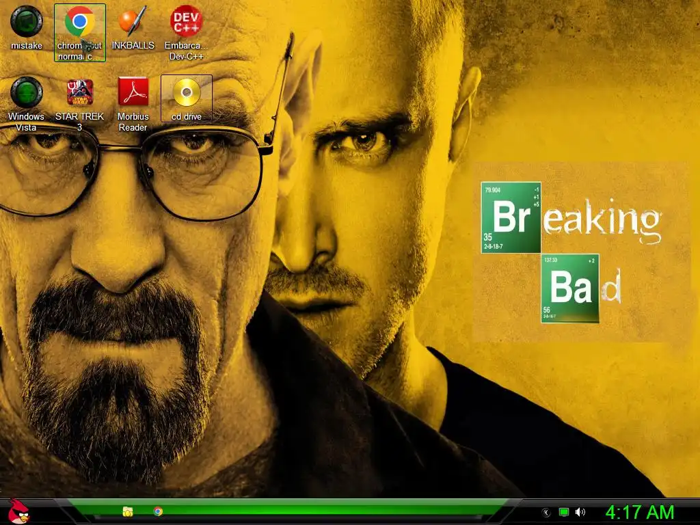
Task: Open the volume speaker tray icon
Action: (x=580, y=512)
